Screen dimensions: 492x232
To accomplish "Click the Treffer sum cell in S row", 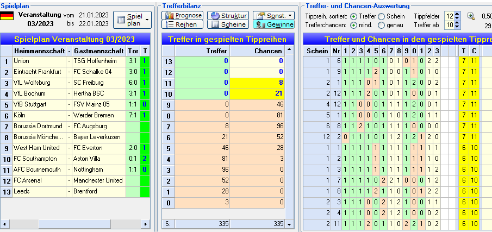I will pos(202,224).
